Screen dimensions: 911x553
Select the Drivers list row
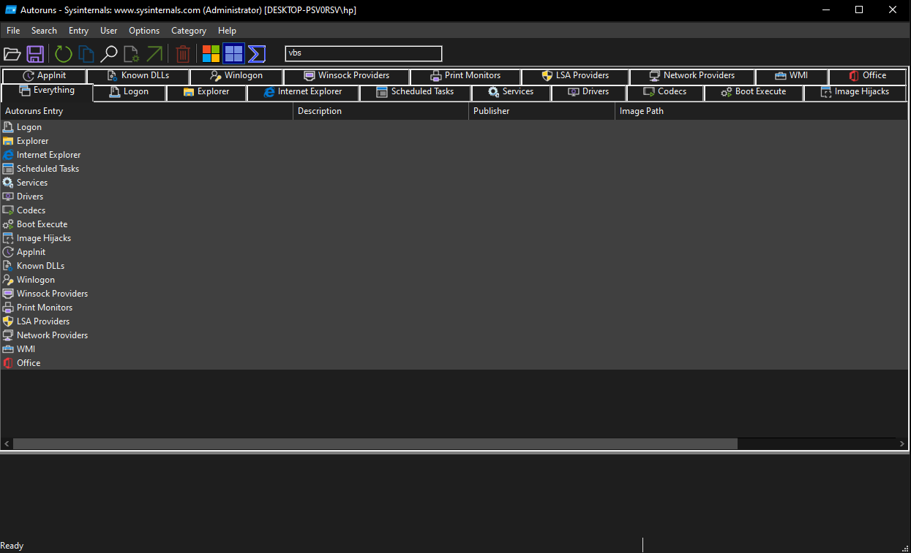(454, 197)
